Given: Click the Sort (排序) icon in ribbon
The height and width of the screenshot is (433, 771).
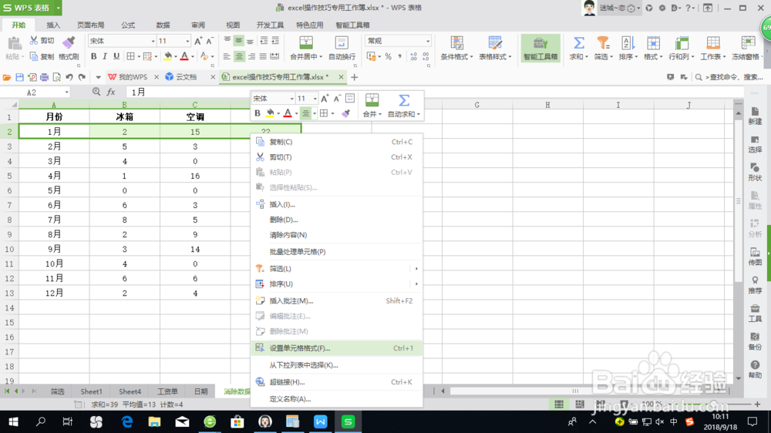Looking at the screenshot, I should (627, 42).
